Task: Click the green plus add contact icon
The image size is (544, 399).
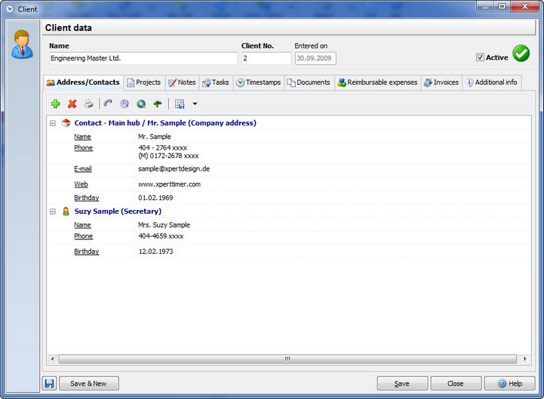Action: pyautogui.click(x=55, y=103)
